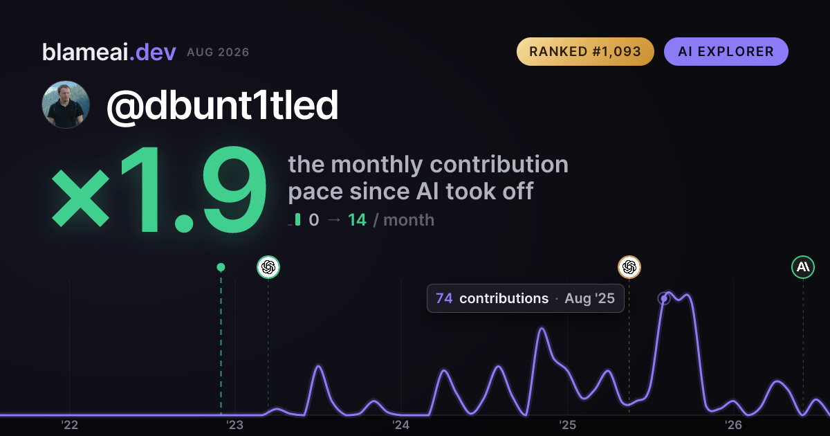Screen dimensions: 830x436
Task: Select the '25 year label on axis
Action: coord(567,425)
